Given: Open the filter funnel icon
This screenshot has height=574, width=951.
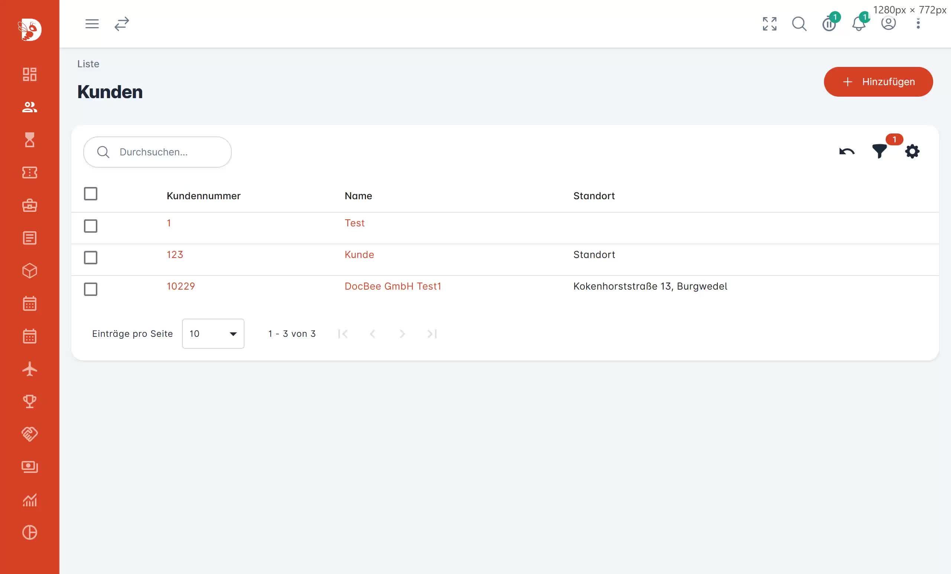Looking at the screenshot, I should 879,151.
